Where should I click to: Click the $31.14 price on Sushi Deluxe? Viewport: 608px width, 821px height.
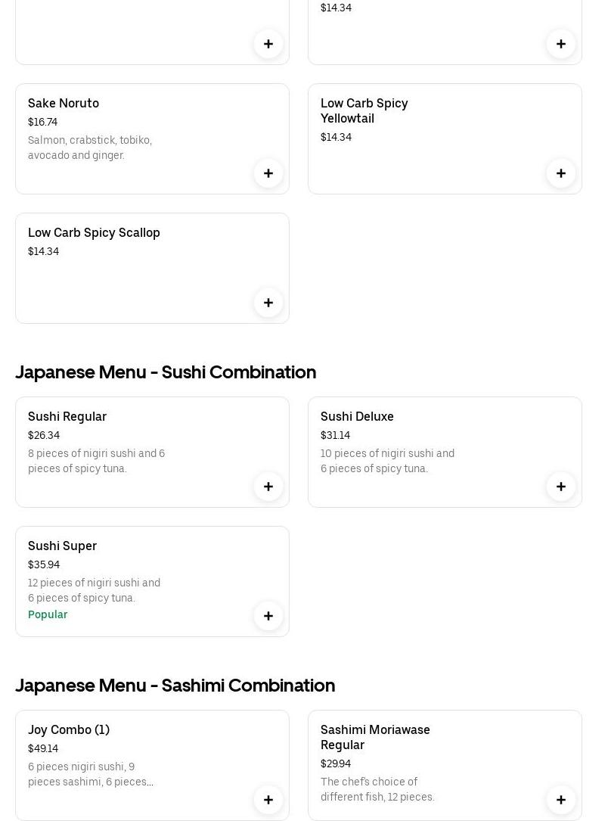(x=335, y=435)
